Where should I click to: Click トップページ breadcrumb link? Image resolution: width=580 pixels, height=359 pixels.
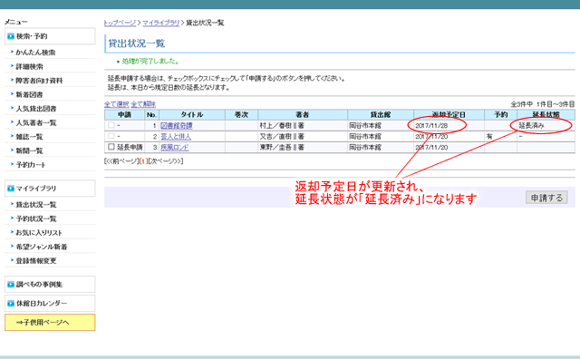point(120,23)
